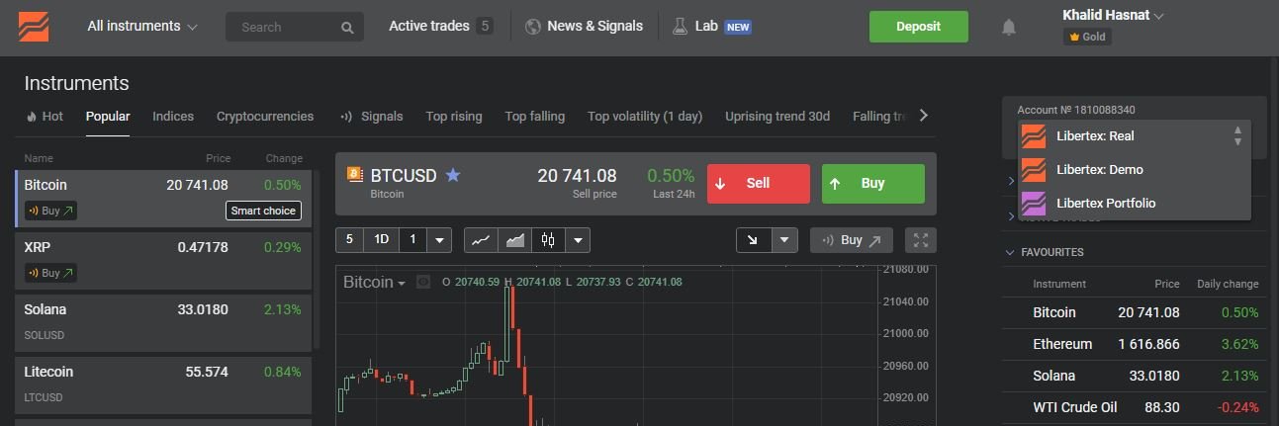1279x426 pixels.
Task: Open the Cryptocurrencies tab
Action: pyautogui.click(x=265, y=116)
